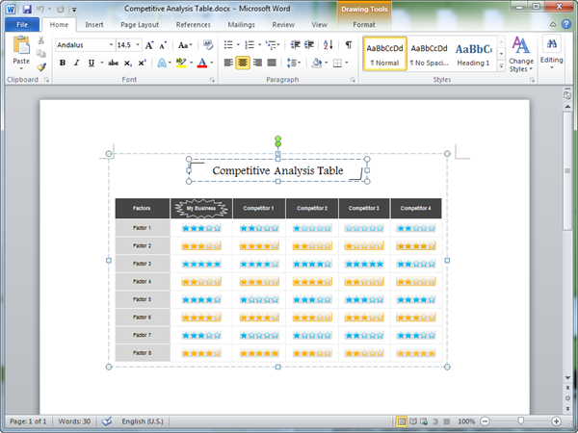
Task: Toggle center alignment in Paragraph group
Action: [243, 63]
